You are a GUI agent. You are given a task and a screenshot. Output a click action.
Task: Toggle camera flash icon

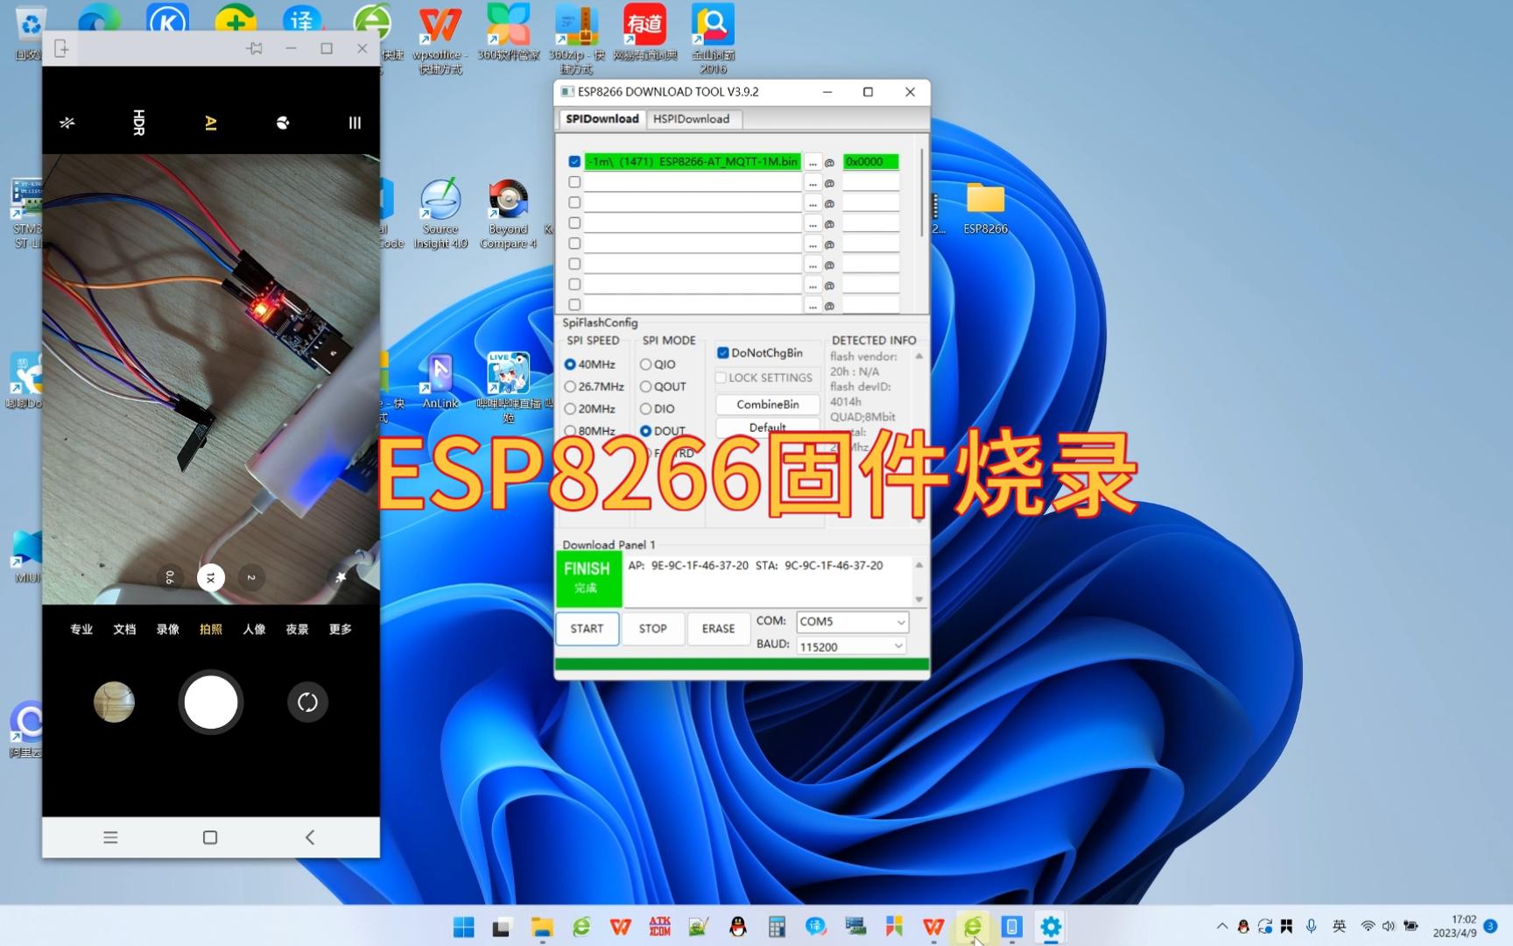click(67, 123)
